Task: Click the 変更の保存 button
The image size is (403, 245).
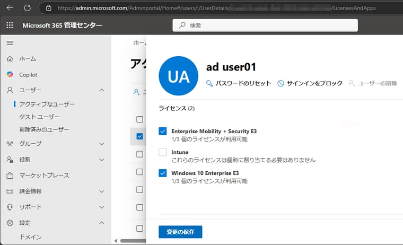Action: 180,232
